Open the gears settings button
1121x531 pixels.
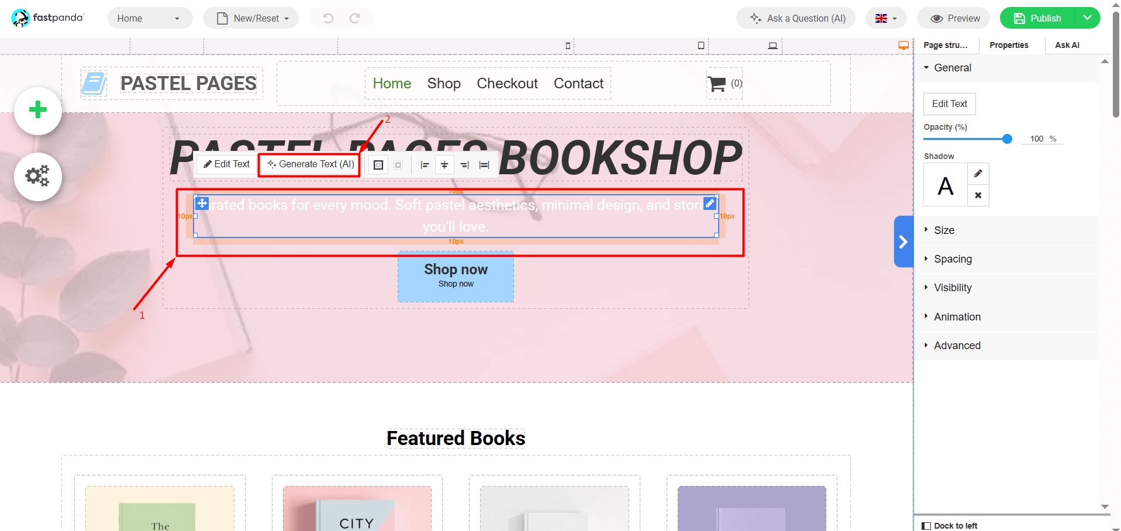(x=38, y=177)
